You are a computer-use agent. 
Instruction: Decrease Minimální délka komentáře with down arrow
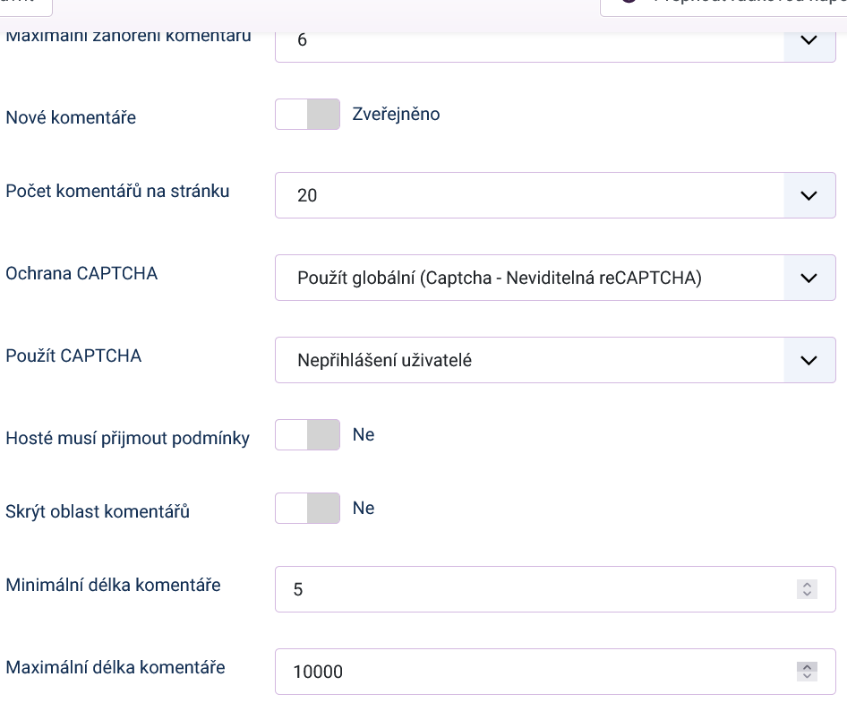point(807,594)
